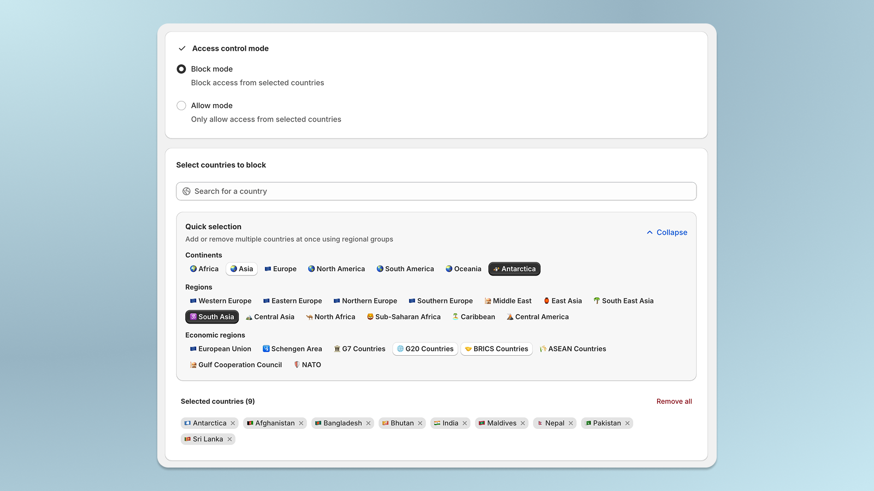Image resolution: width=874 pixels, height=491 pixels.
Task: Remove India from selected countries
Action: 464,423
